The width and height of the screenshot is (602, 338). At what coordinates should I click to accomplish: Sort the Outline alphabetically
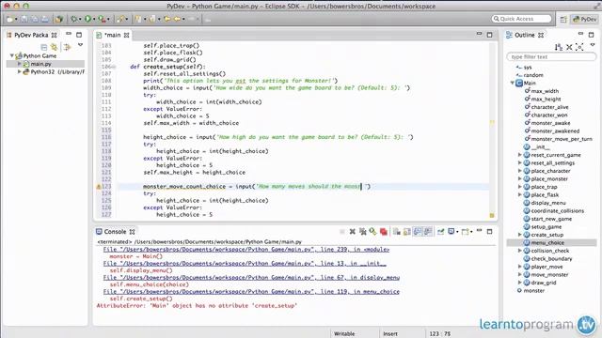(x=559, y=47)
